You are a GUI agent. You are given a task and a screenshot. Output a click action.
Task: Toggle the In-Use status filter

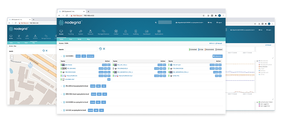pyautogui.click(x=201, y=49)
